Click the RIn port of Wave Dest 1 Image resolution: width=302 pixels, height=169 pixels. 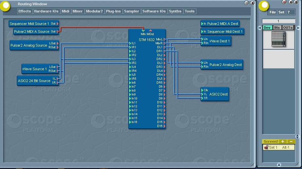(x=202, y=43)
